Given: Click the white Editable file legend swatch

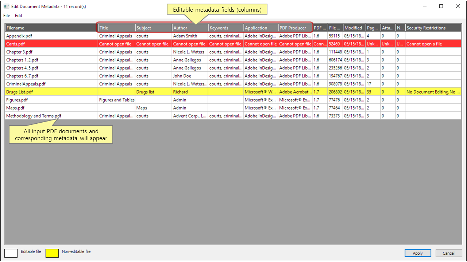Looking at the screenshot, I should click(11, 253).
